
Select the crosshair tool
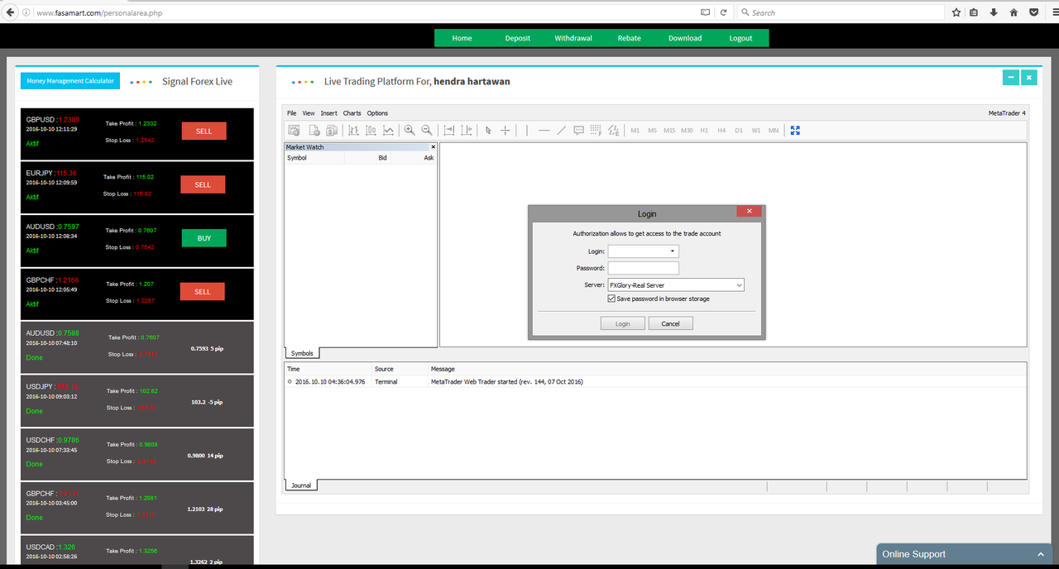506,131
